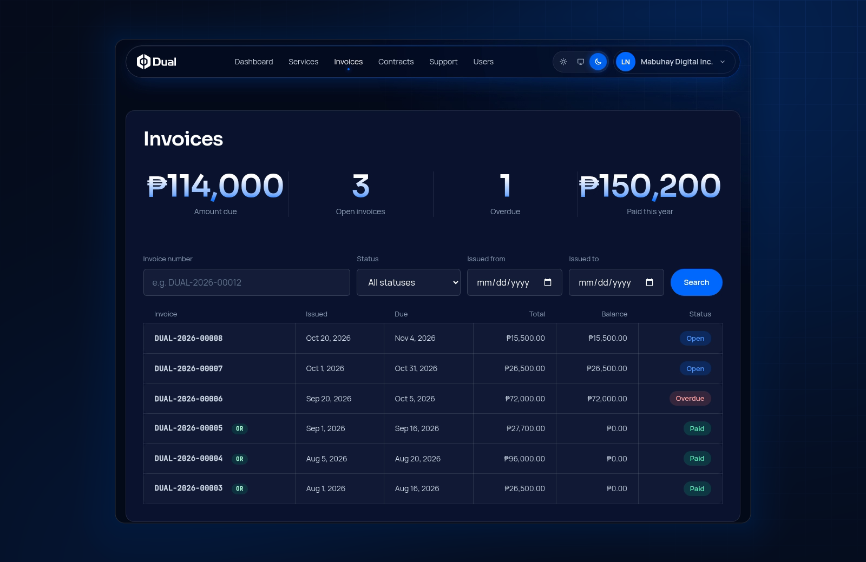The image size is (866, 562).
Task: Click the Issued from date field
Action: click(x=515, y=282)
